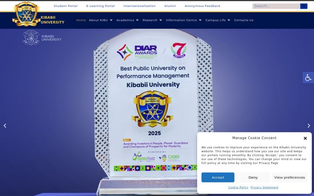The height and width of the screenshot is (196, 314).
Task: Close the cookie consent dialog
Action: pyautogui.click(x=305, y=138)
